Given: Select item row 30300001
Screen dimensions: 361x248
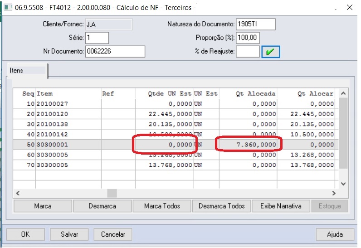Looking at the screenshot, I should point(176,145).
